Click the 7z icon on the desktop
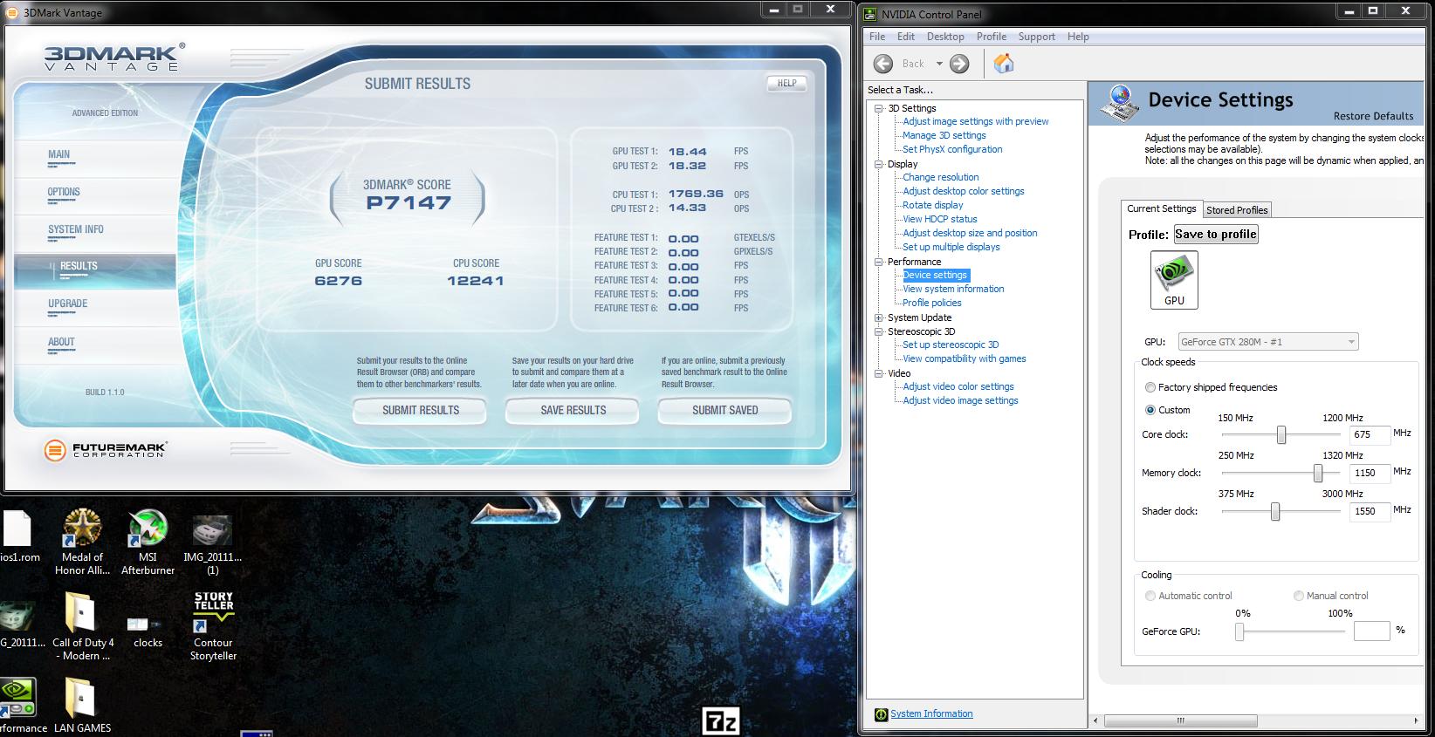The image size is (1435, 737). (720, 721)
